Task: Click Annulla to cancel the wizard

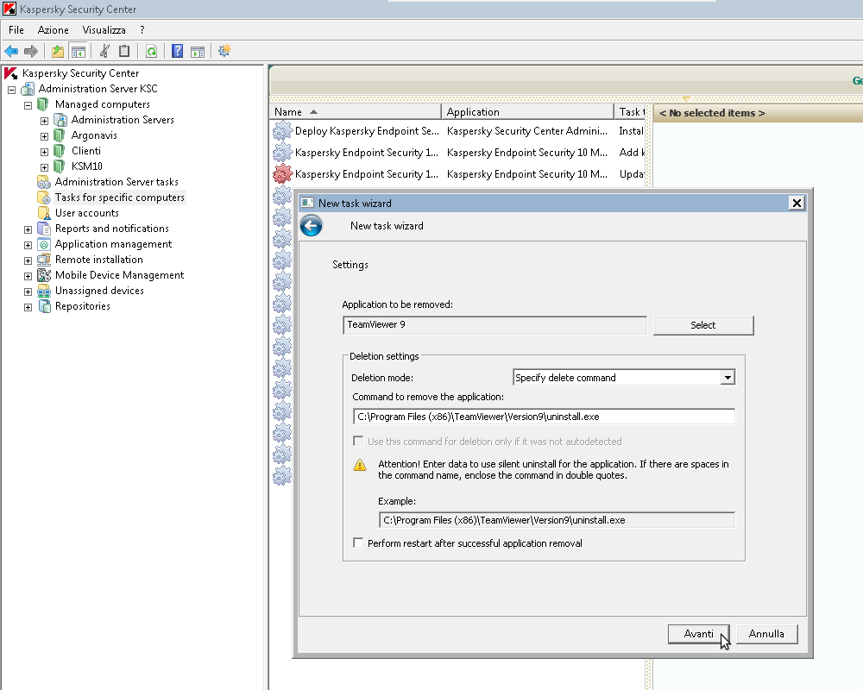Action: [766, 634]
